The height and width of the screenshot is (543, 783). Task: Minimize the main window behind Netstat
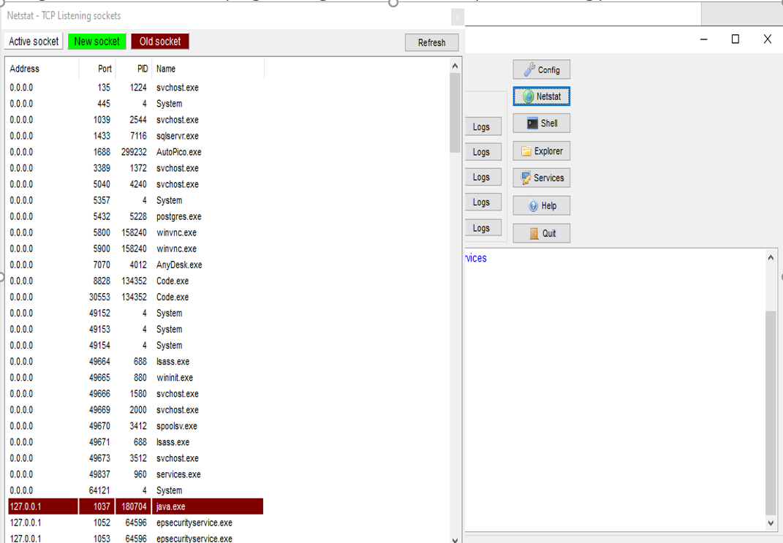click(x=703, y=39)
